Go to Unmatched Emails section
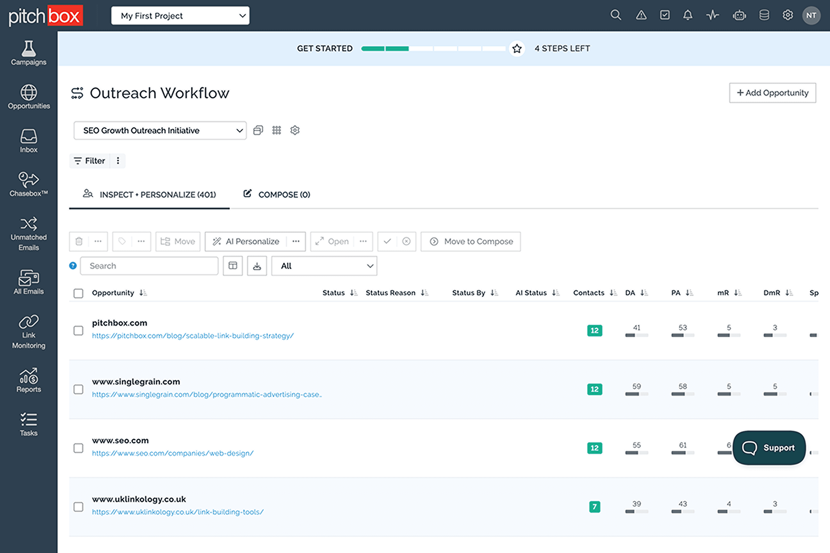The width and height of the screenshot is (830, 553). click(x=28, y=233)
